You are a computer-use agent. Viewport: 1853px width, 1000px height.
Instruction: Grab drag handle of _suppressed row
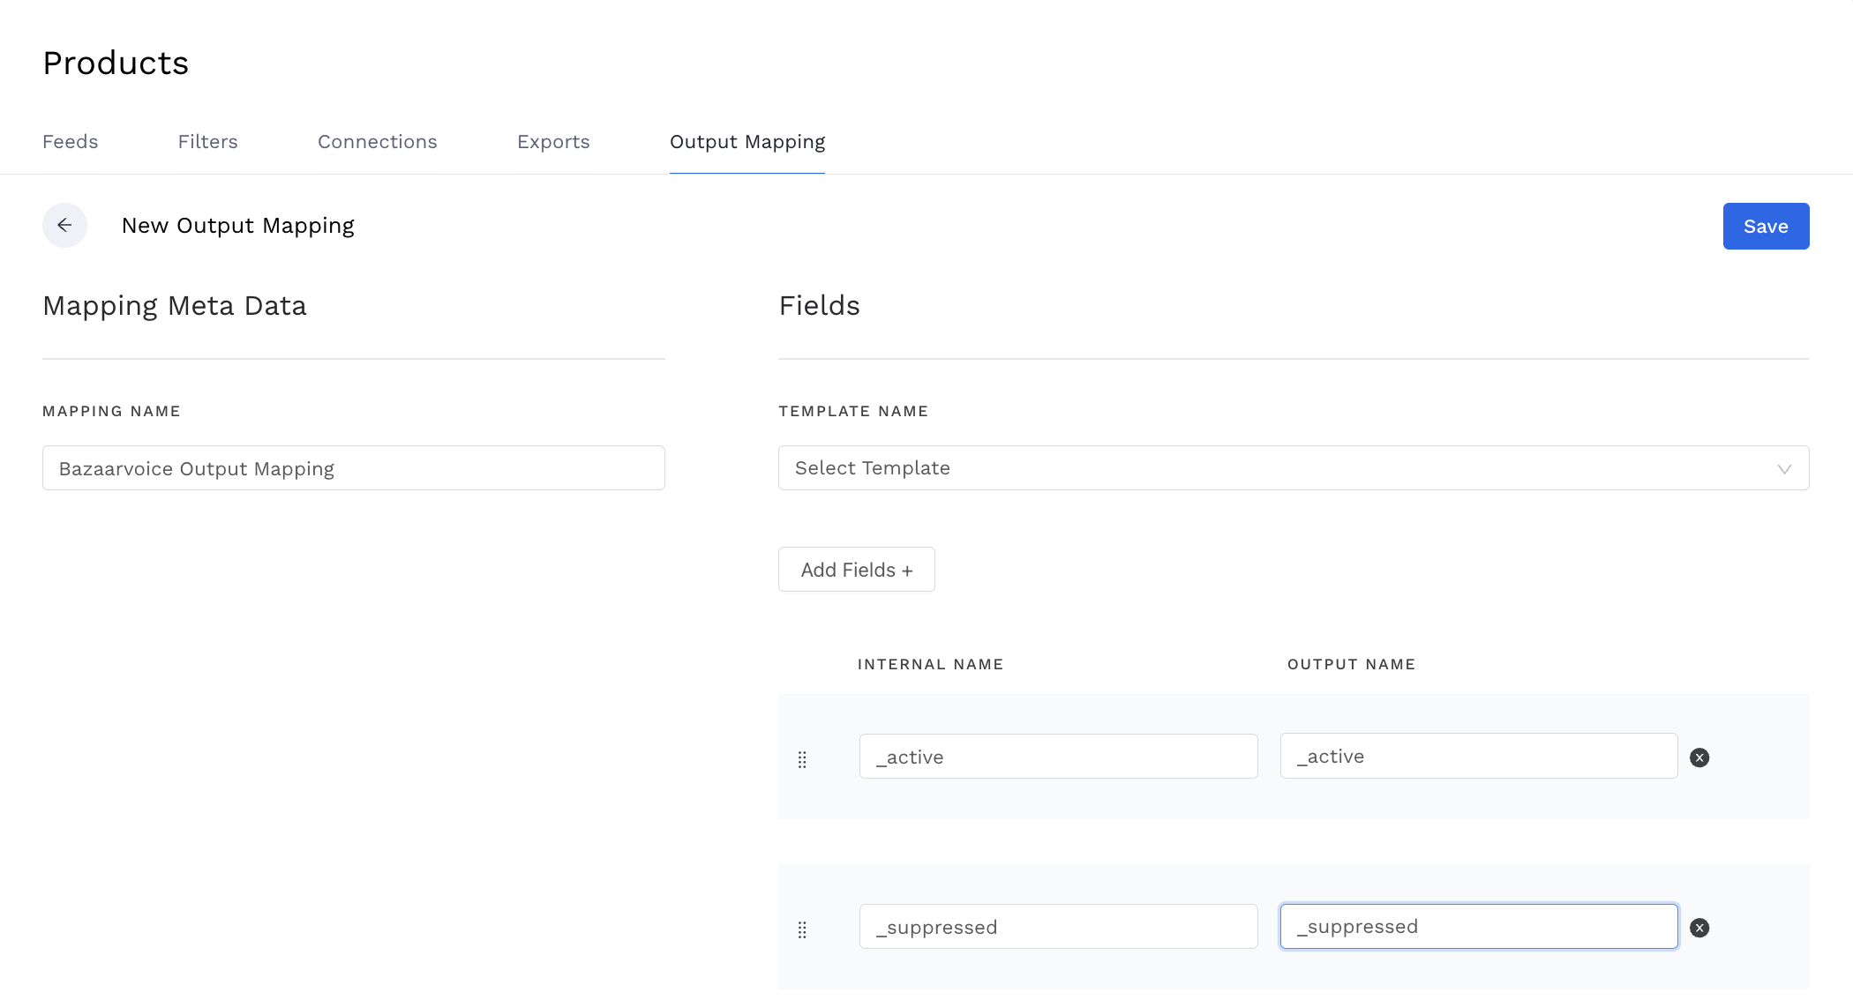802,929
